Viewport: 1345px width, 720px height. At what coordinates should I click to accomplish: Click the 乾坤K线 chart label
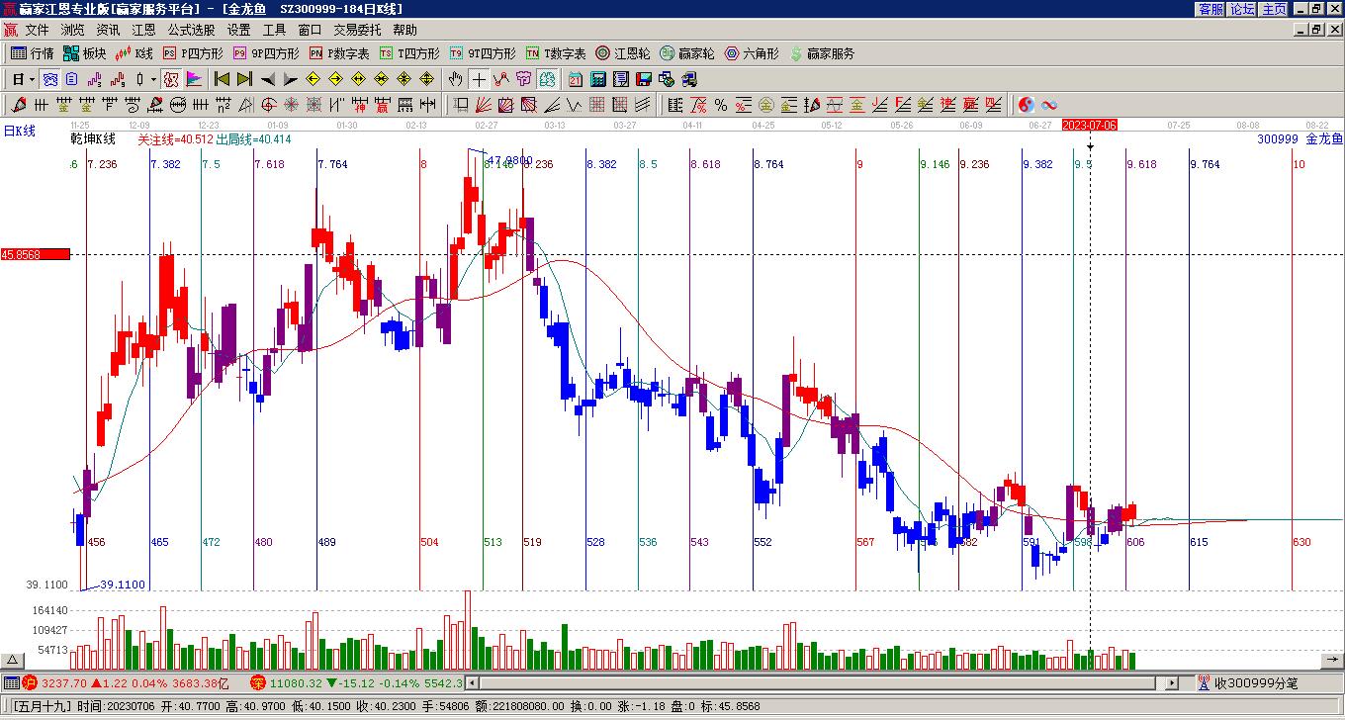coord(93,139)
